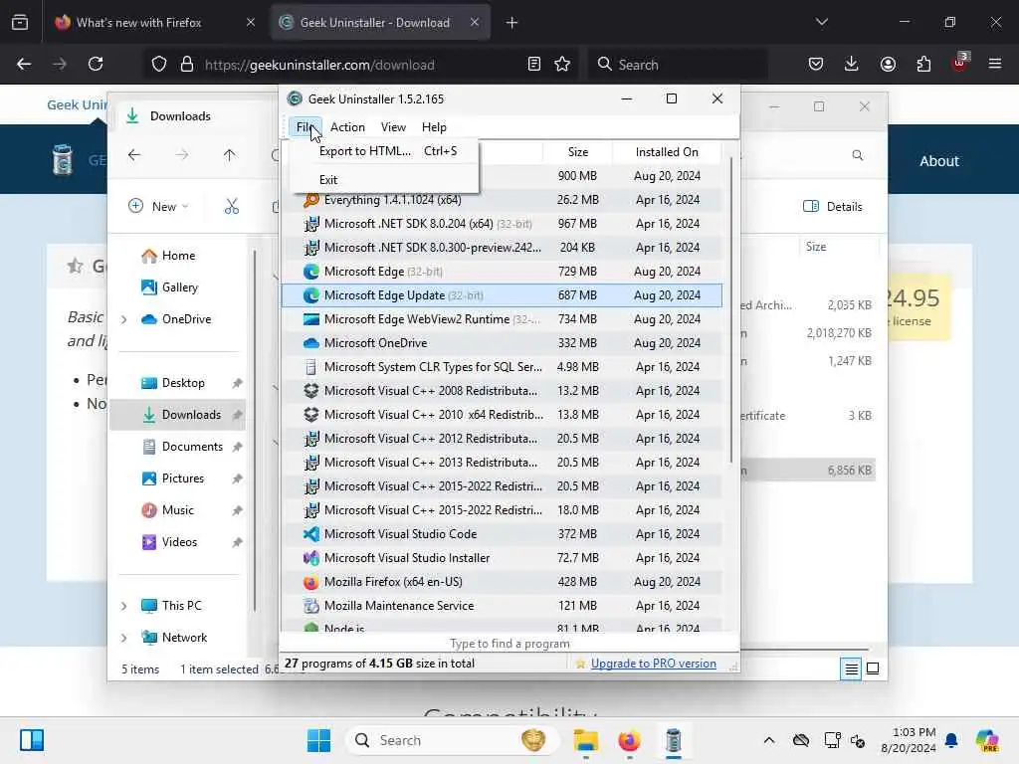Sort programs by the Size column

[577, 152]
